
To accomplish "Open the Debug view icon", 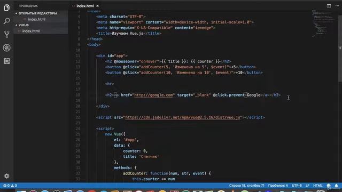I will pyautogui.click(x=7, y=47).
